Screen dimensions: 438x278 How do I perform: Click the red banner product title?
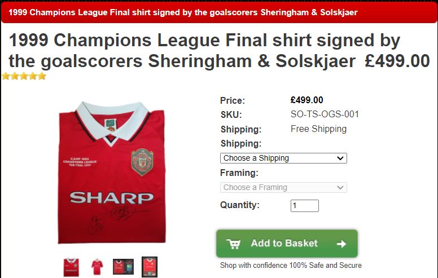click(x=183, y=12)
